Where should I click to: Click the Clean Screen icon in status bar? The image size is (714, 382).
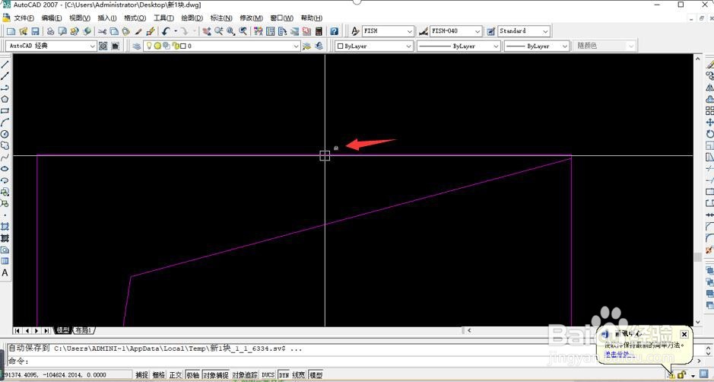point(704,374)
